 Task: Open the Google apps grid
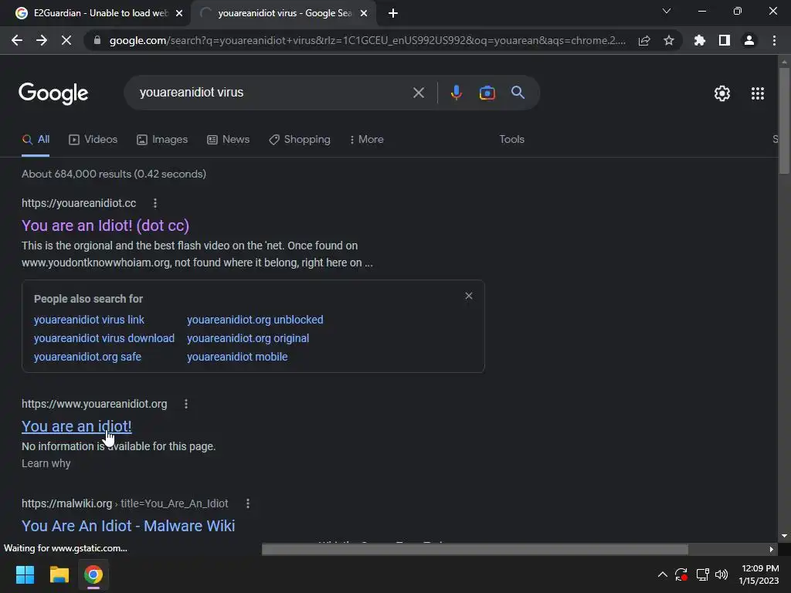[757, 93]
